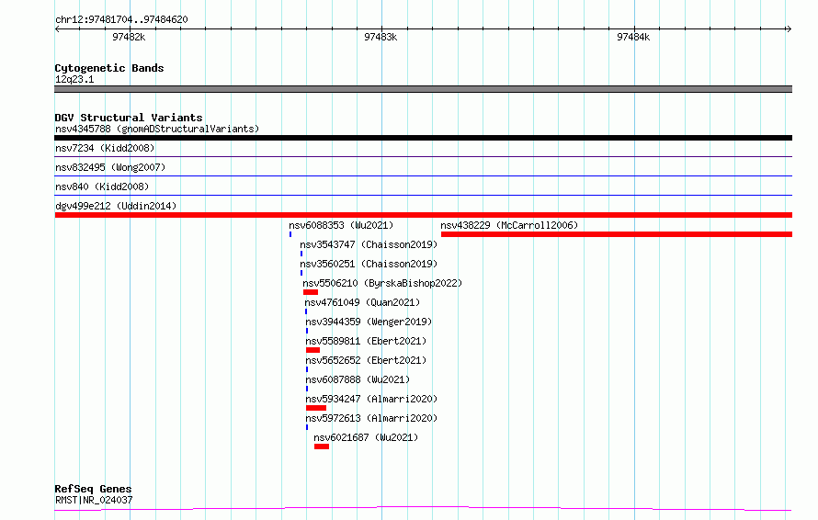Image resolution: width=818 pixels, height=520 pixels.
Task: Select red bar under nsv5934247
Action: tap(316, 409)
